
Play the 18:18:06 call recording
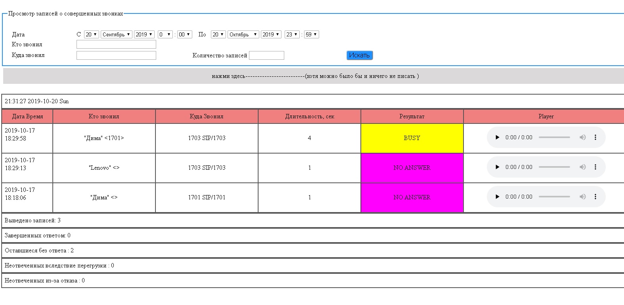497,197
